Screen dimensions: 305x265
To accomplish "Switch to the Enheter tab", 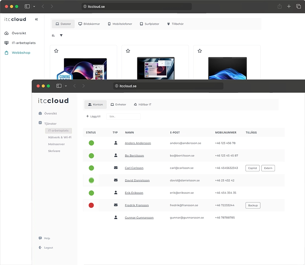I will pos(118,105).
